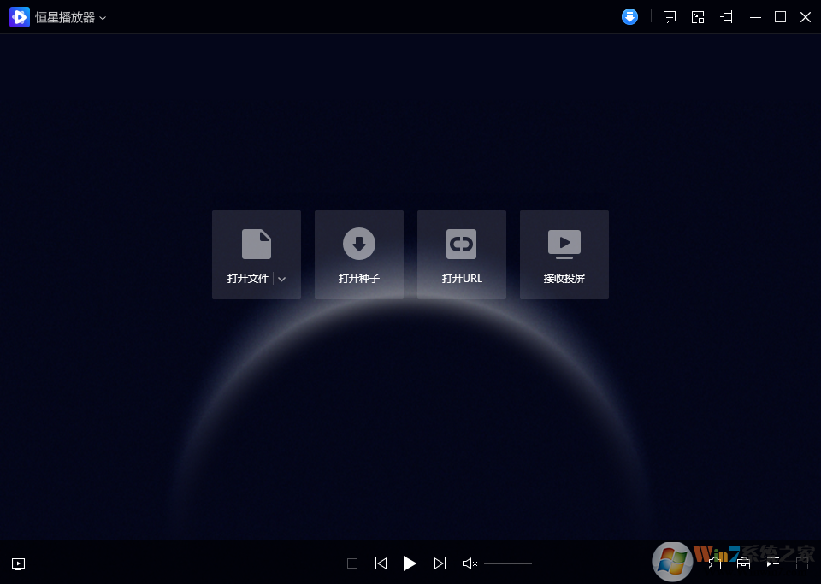
Task: Click the Stop playback button
Action: pyautogui.click(x=352, y=563)
